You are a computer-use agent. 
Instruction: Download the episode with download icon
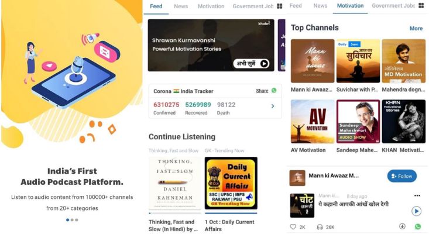coord(402,226)
